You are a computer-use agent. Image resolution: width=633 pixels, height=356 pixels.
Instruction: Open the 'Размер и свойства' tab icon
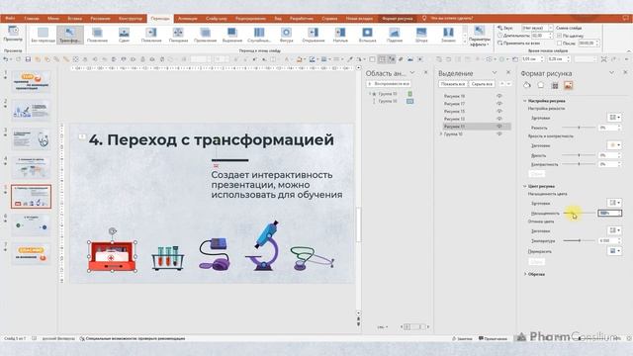(555, 85)
